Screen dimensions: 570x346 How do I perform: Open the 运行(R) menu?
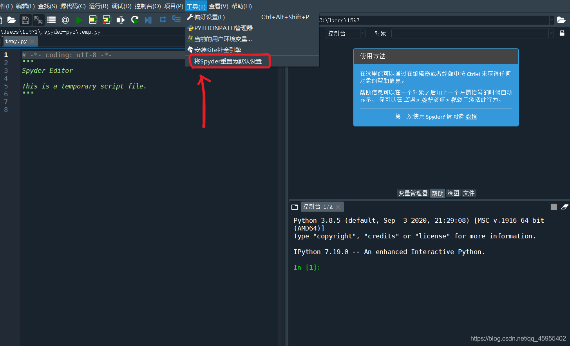click(x=98, y=6)
